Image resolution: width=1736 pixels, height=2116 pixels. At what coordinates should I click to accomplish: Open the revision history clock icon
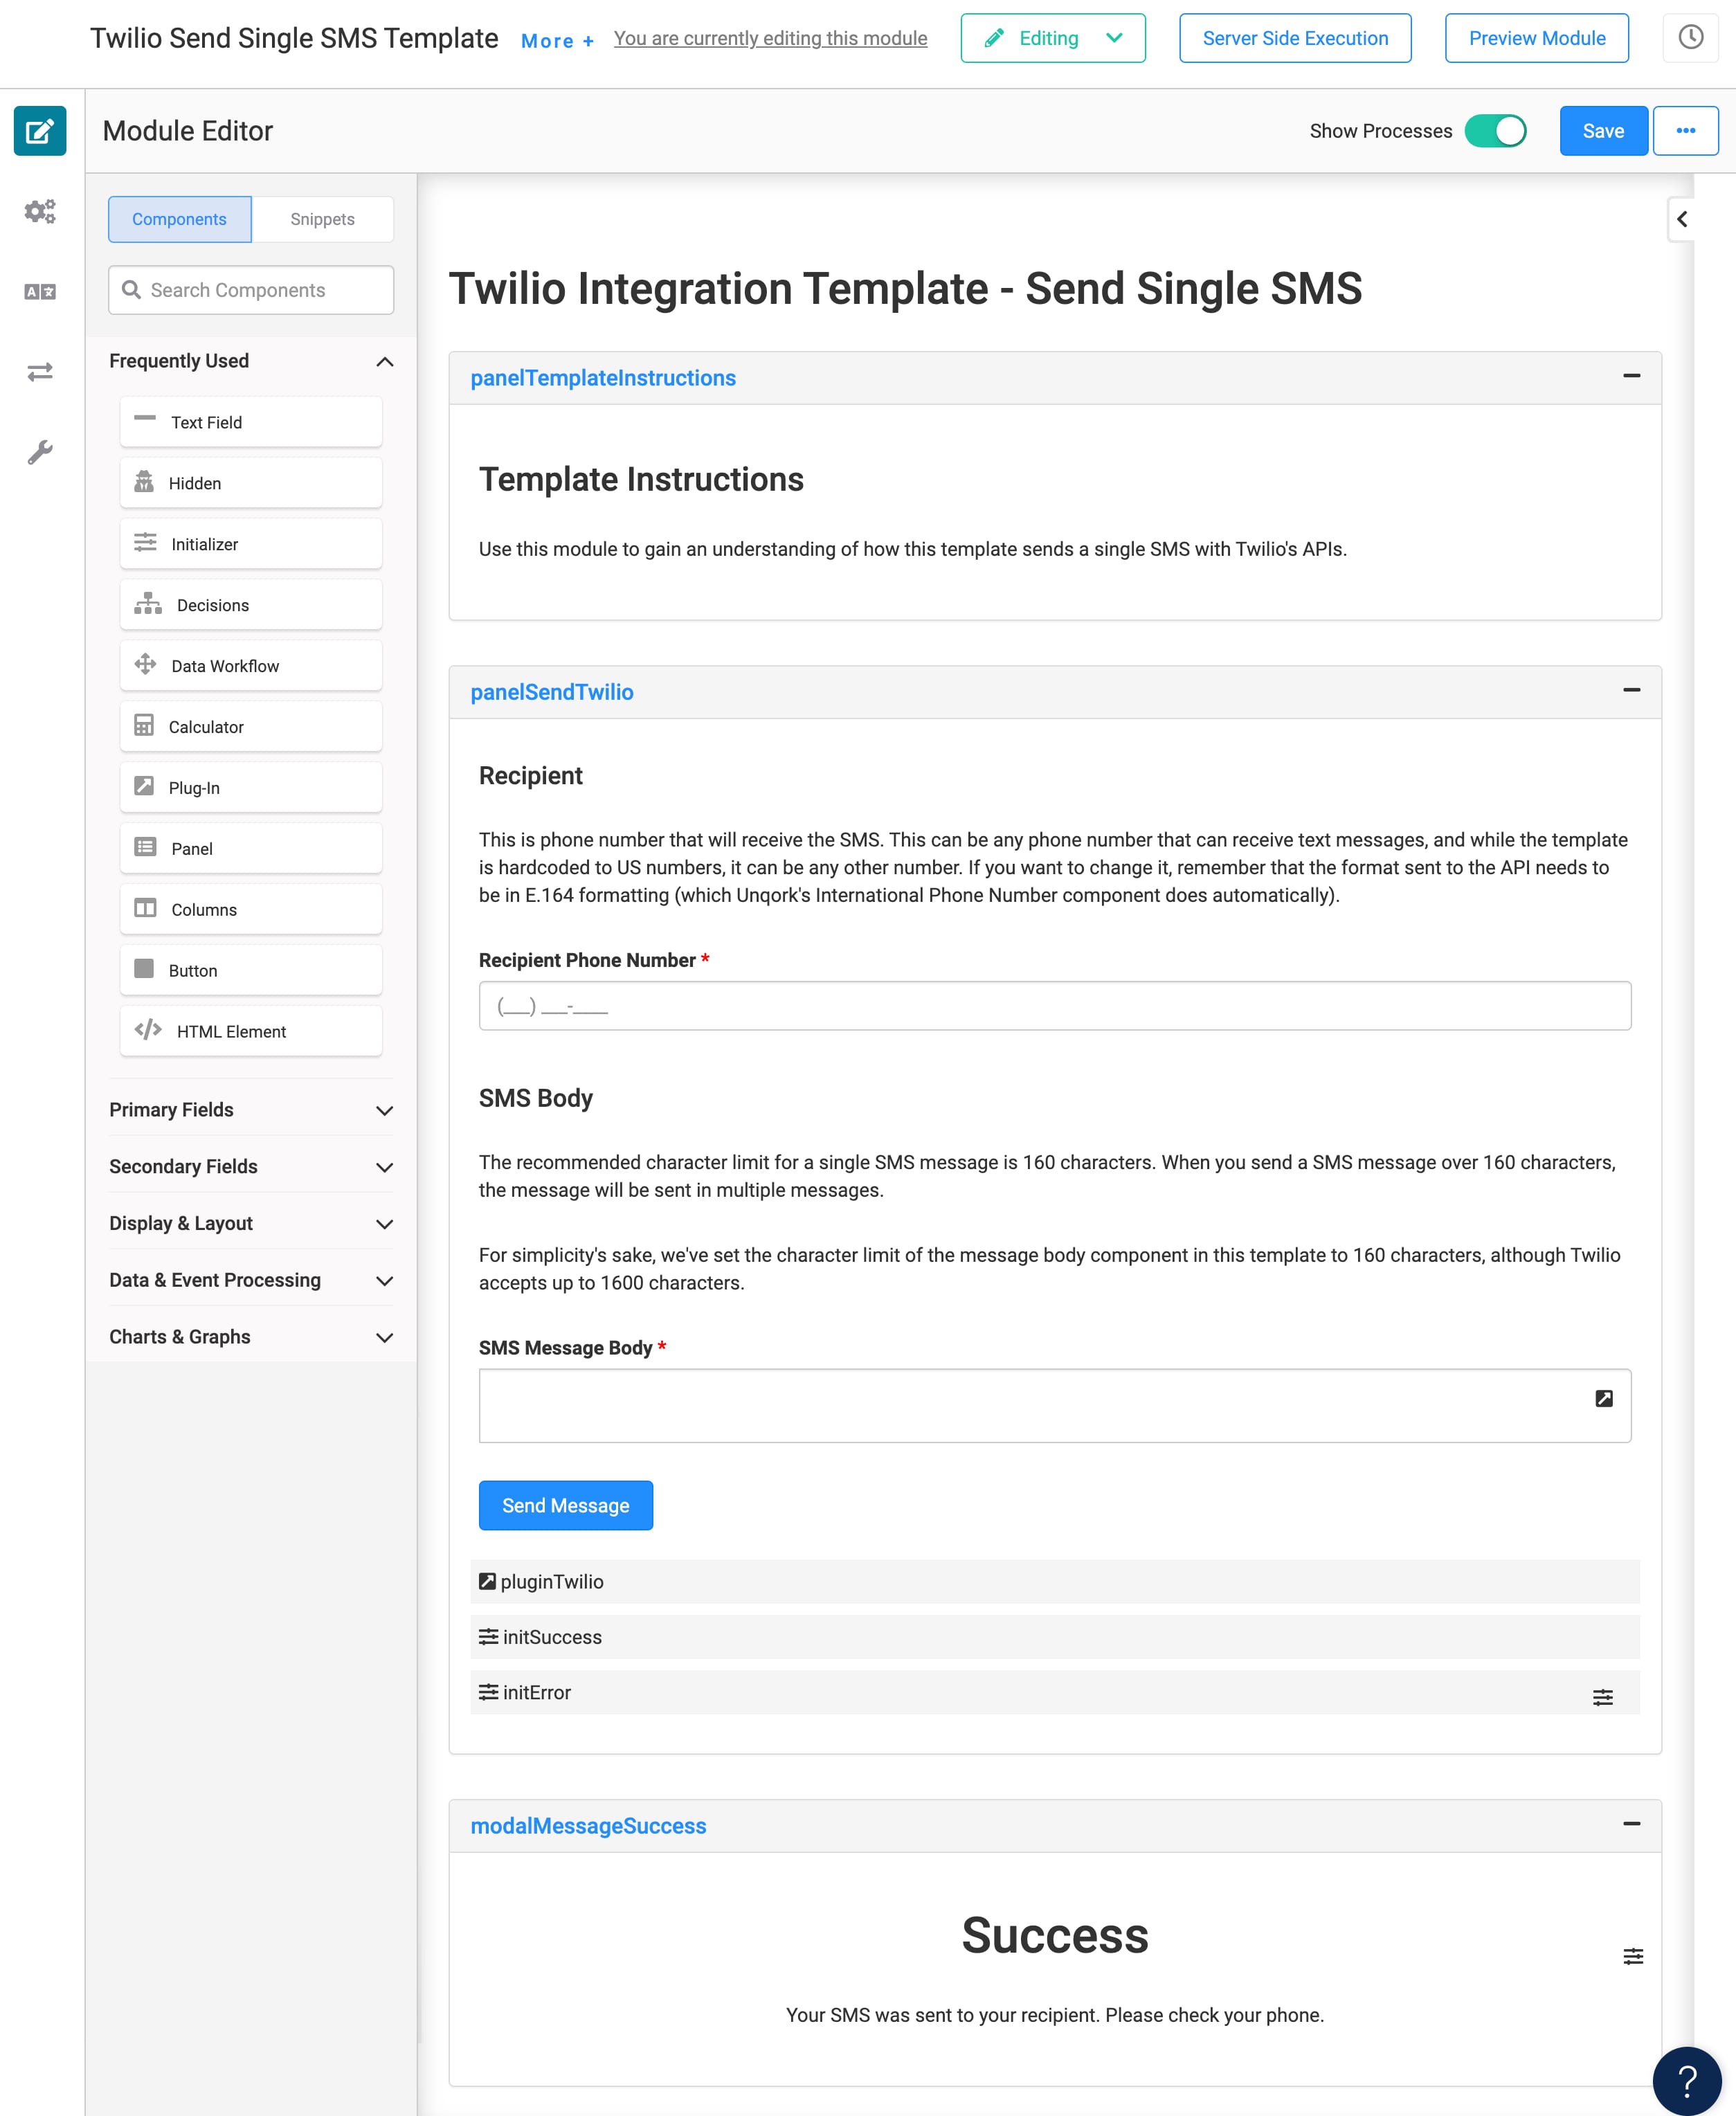[x=1690, y=38]
